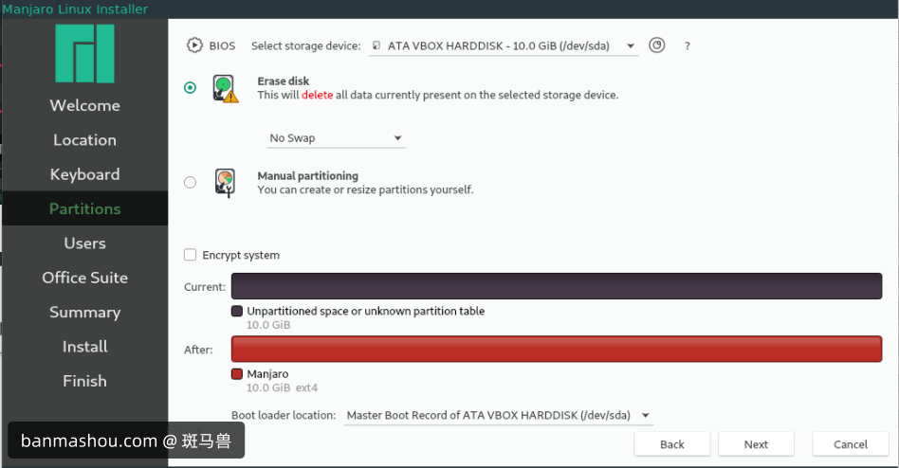Select the Erase disk radio button
Screen dimensions: 899x468
click(x=190, y=88)
